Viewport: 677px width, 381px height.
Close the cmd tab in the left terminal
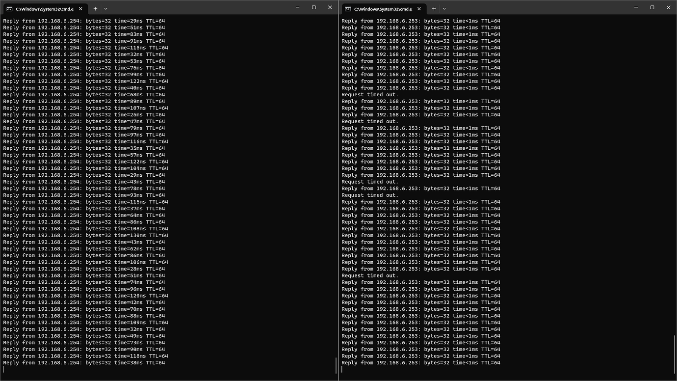[x=80, y=8]
